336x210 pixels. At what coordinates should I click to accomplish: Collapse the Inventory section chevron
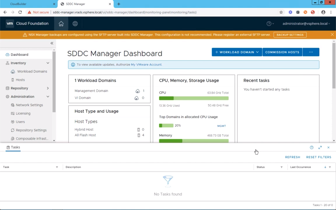pyautogui.click(x=48, y=63)
